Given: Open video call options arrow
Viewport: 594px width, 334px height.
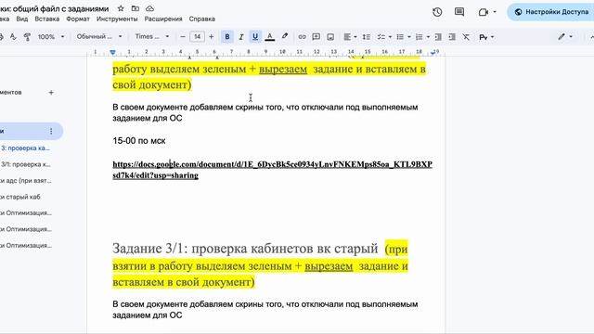Looking at the screenshot, I should 495,12.
